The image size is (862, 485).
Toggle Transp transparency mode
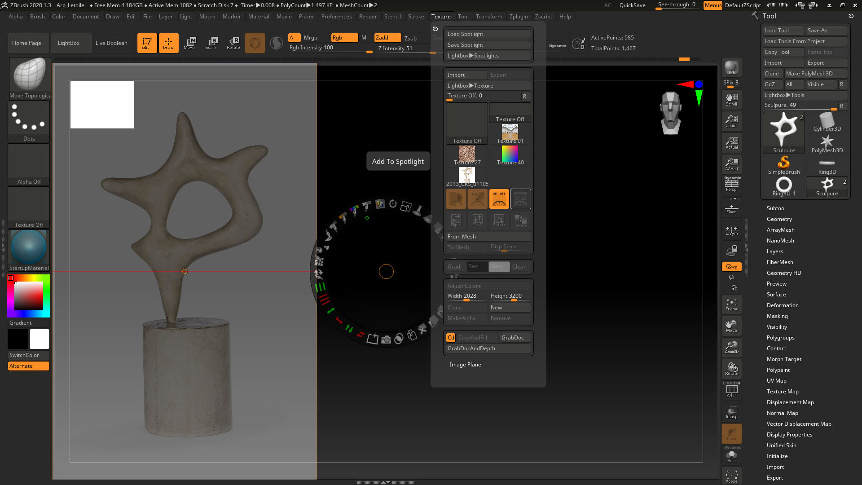[x=731, y=412]
